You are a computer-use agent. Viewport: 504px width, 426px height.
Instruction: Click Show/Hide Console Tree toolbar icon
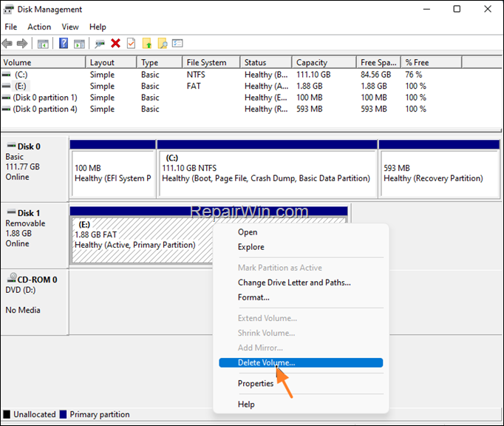coord(43,44)
